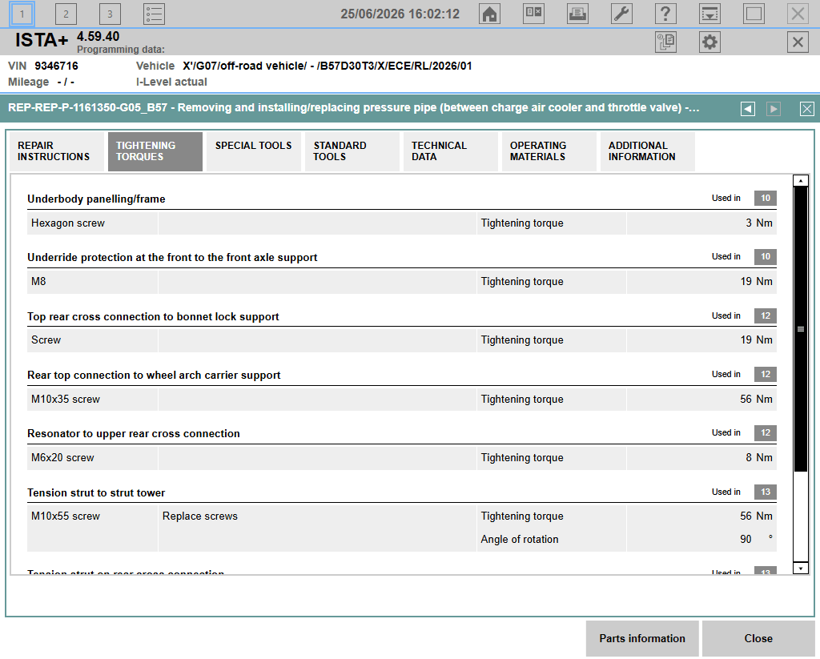Open the Additional Information tab
The image size is (820, 659).
point(647,151)
